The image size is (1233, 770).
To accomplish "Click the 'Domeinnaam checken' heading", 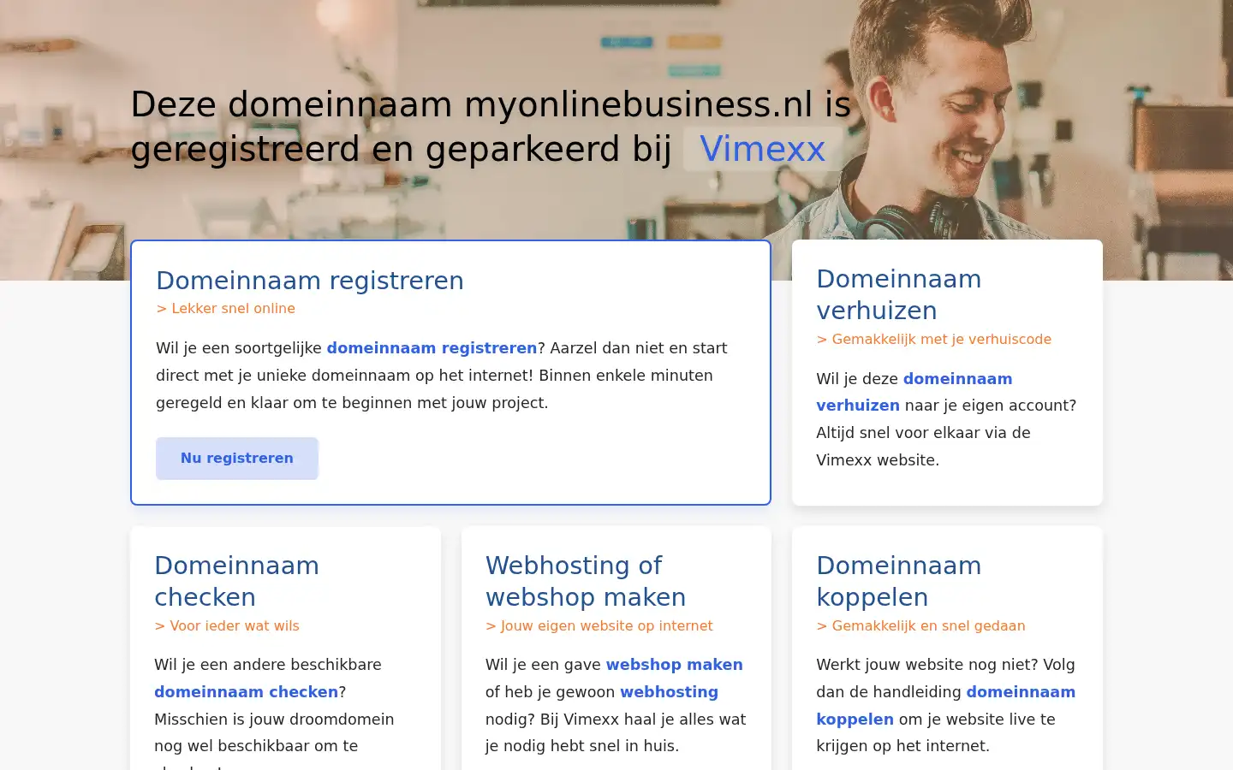I will tap(236, 581).
